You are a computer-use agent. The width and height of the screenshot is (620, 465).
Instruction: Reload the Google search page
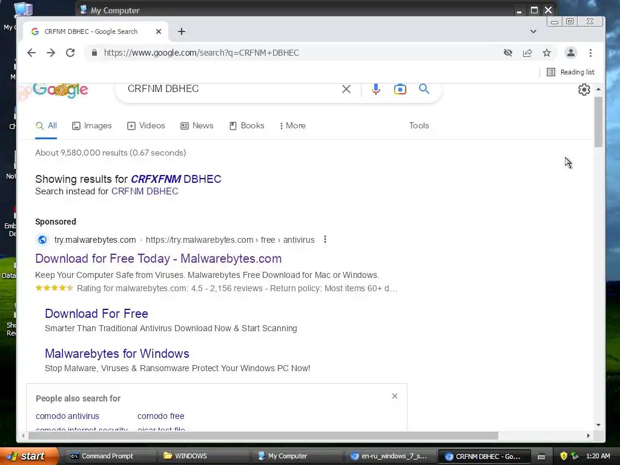pos(70,53)
